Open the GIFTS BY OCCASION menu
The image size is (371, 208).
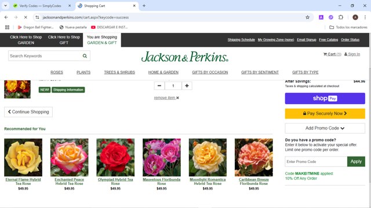pos(210,72)
